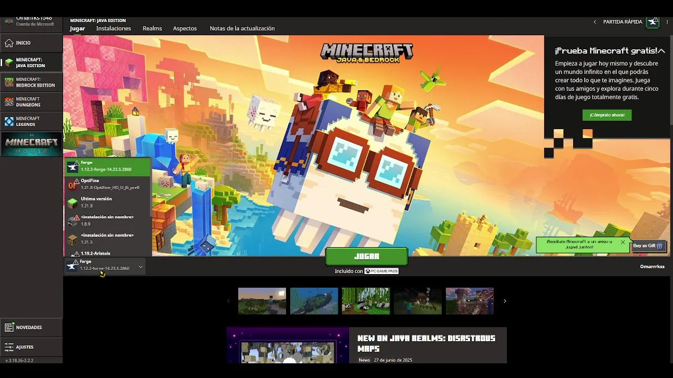Switch to the Instalaciones tab
The image size is (673, 378).
tap(114, 28)
